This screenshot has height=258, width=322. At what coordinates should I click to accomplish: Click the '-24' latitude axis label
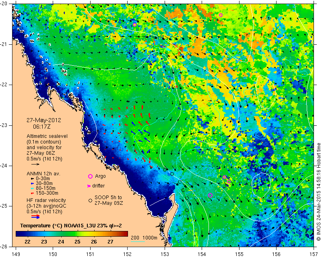[x=4, y=166]
